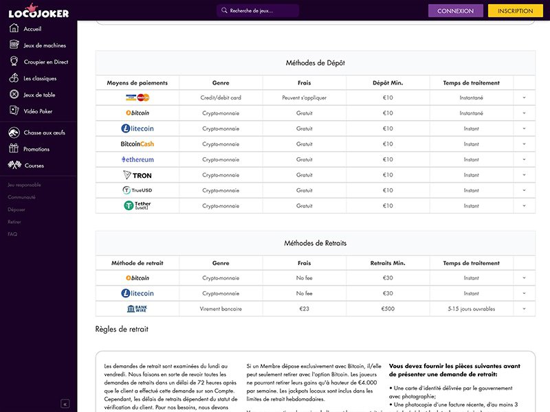Click the LocoJoker logo
The image size is (550, 412).
[38, 11]
